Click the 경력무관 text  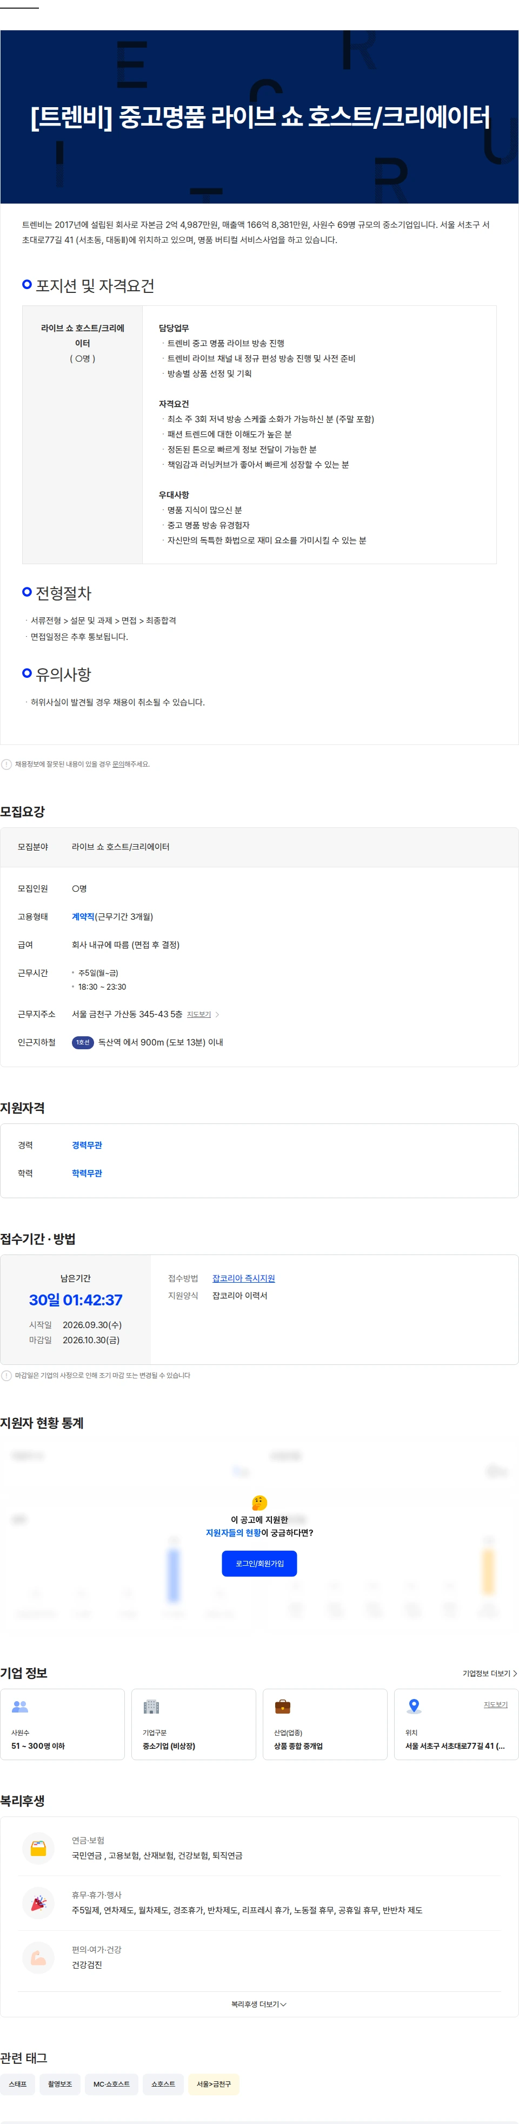(x=86, y=1145)
